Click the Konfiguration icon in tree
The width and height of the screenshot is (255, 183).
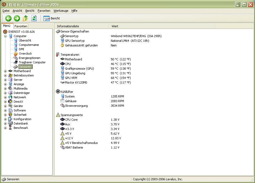[10, 119]
